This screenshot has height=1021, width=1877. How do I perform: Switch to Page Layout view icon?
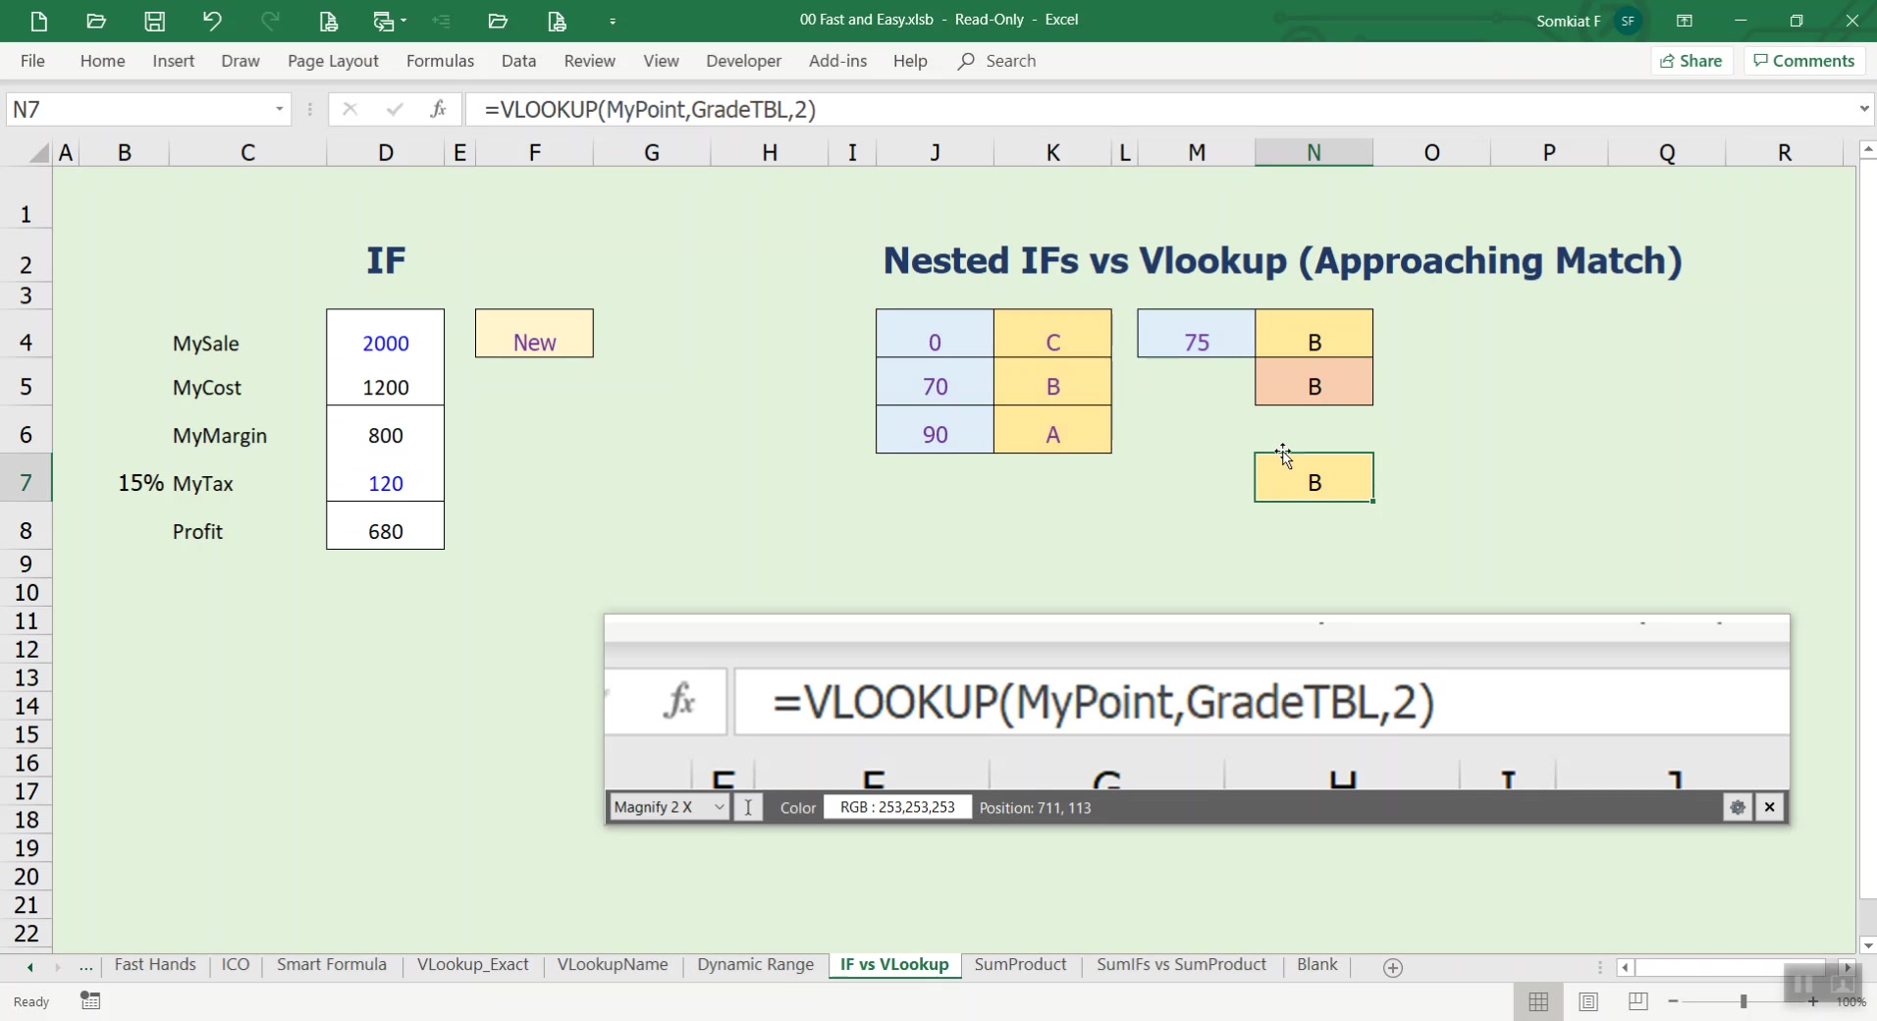(x=1588, y=1001)
